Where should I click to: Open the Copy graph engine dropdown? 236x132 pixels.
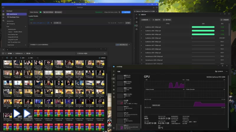tap(187, 80)
